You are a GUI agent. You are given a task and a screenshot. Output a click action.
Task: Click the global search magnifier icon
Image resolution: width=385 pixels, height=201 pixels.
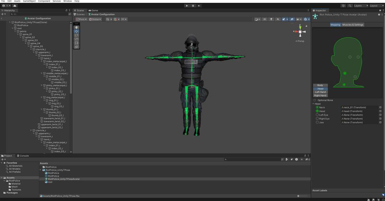point(350,6)
